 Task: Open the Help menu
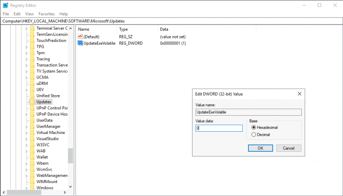(x=63, y=14)
